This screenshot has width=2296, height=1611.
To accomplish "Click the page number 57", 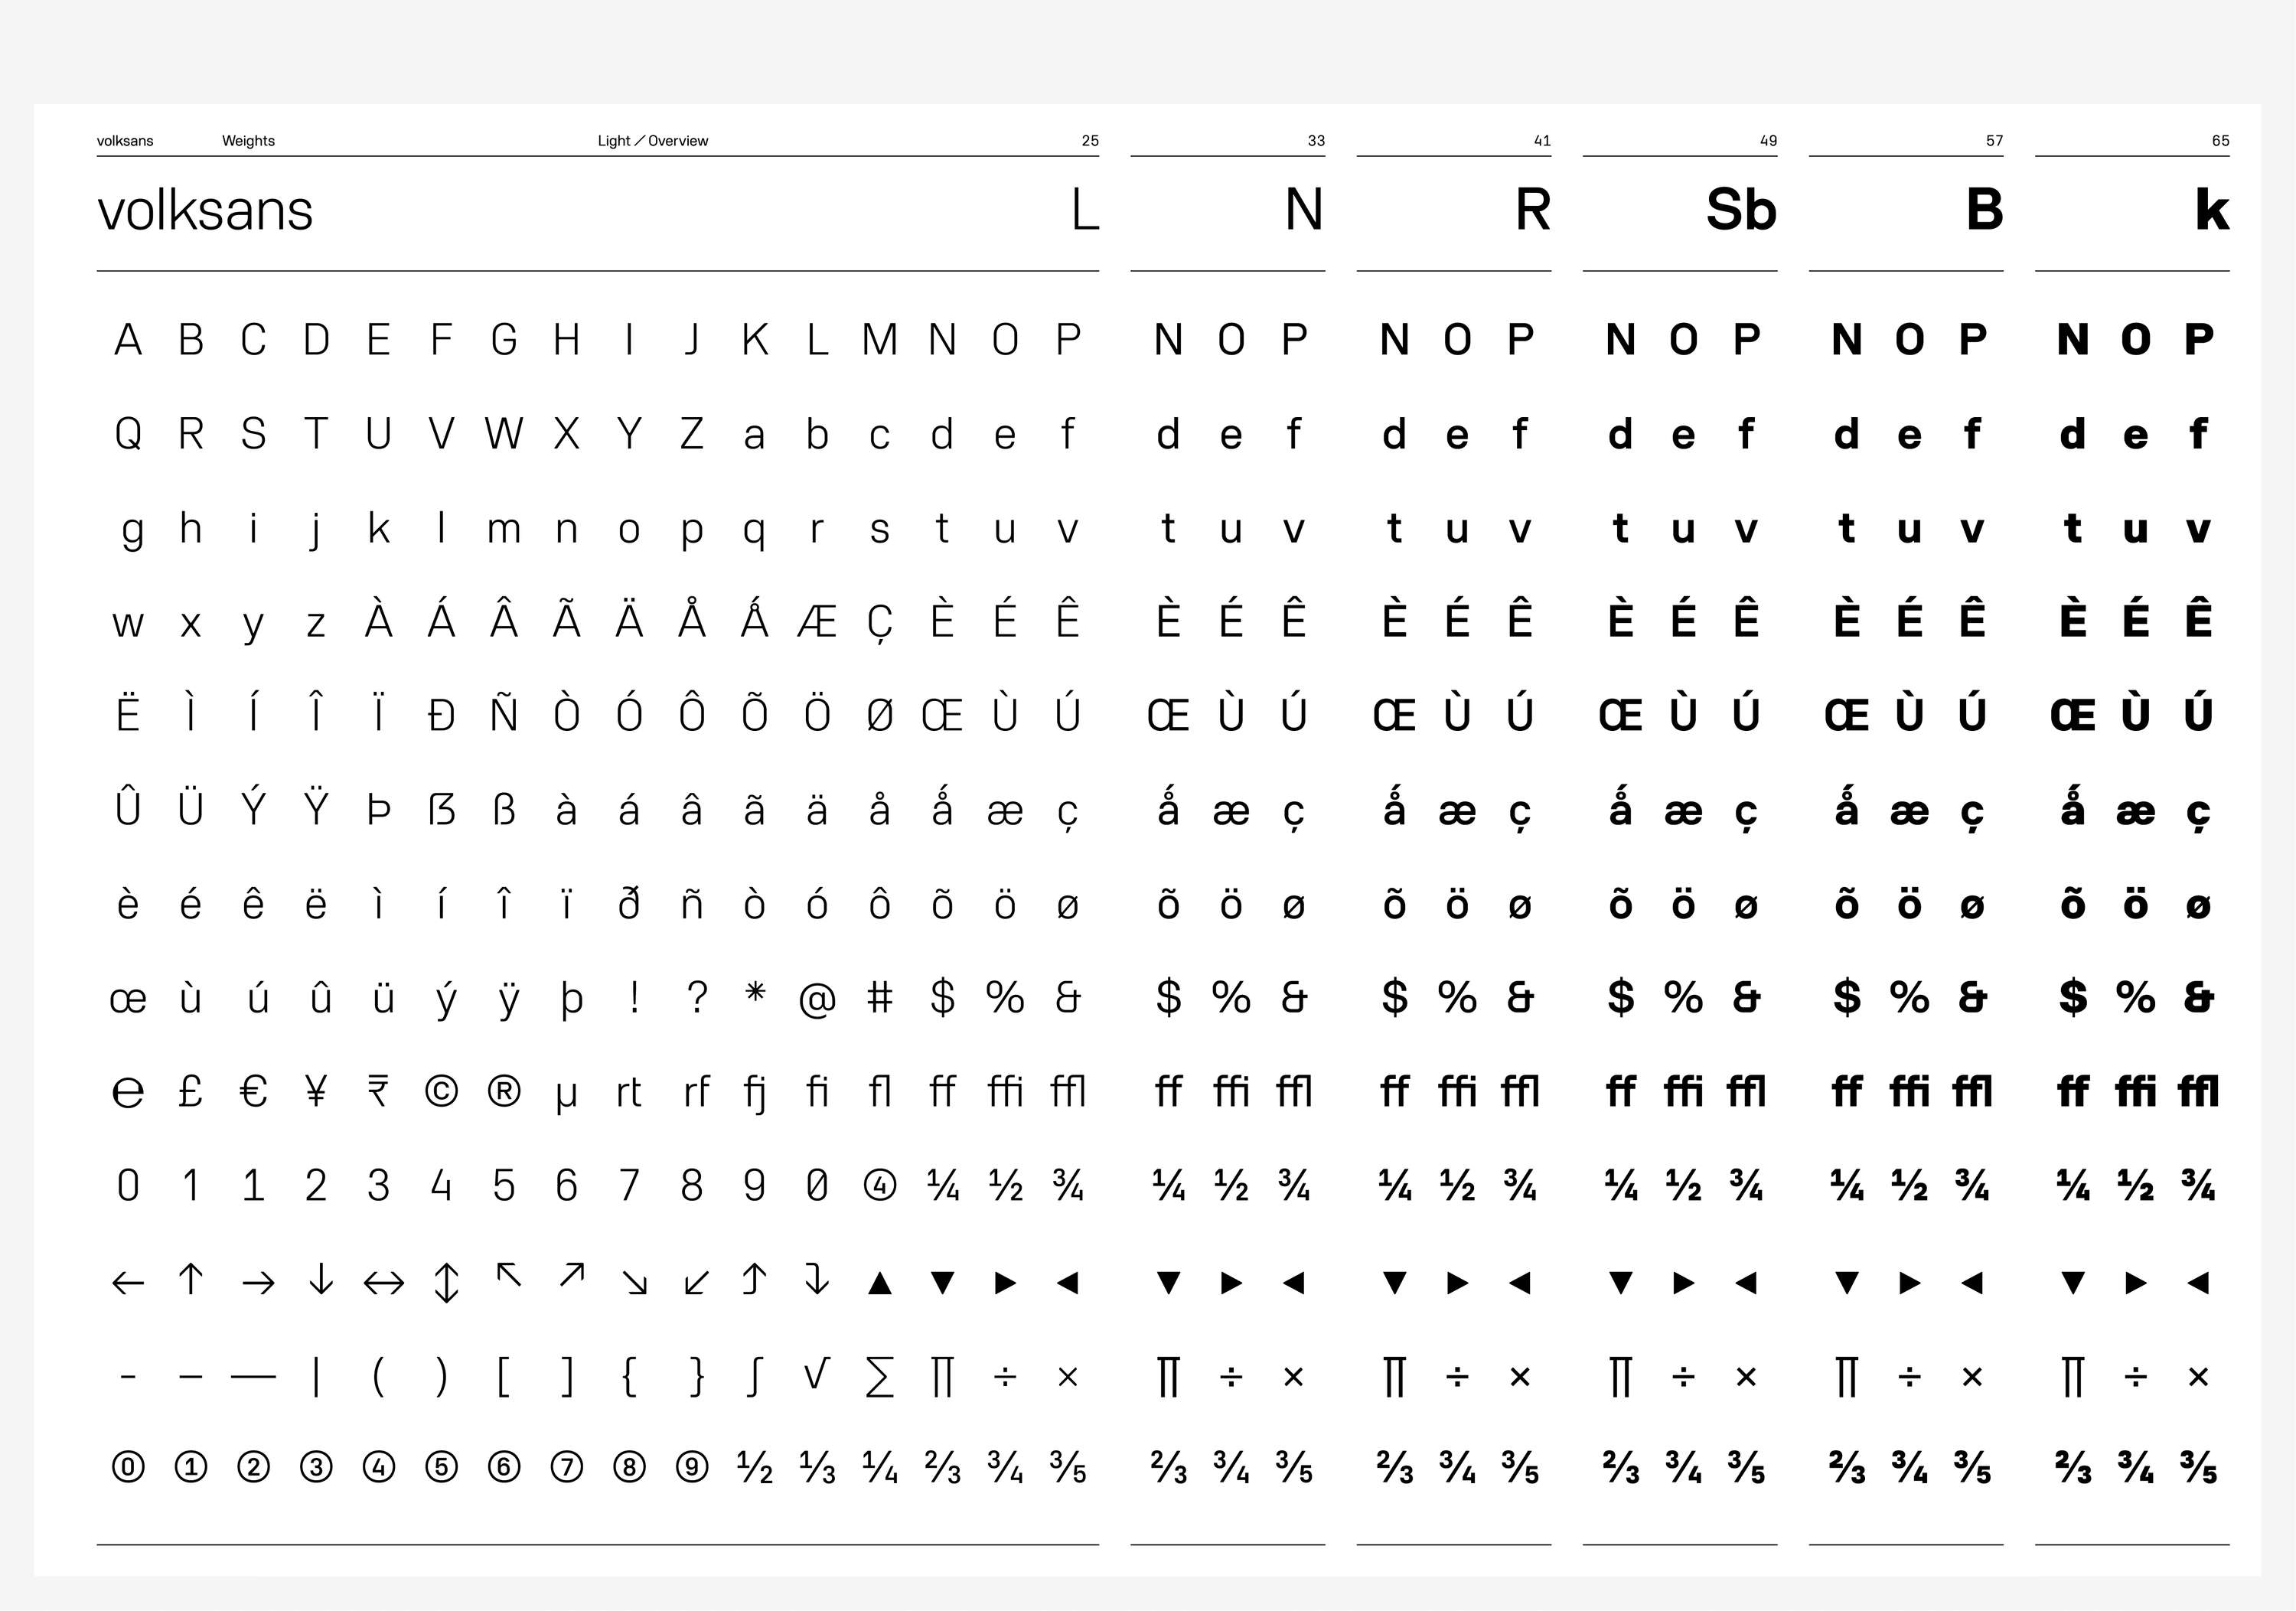I will click(x=1994, y=141).
